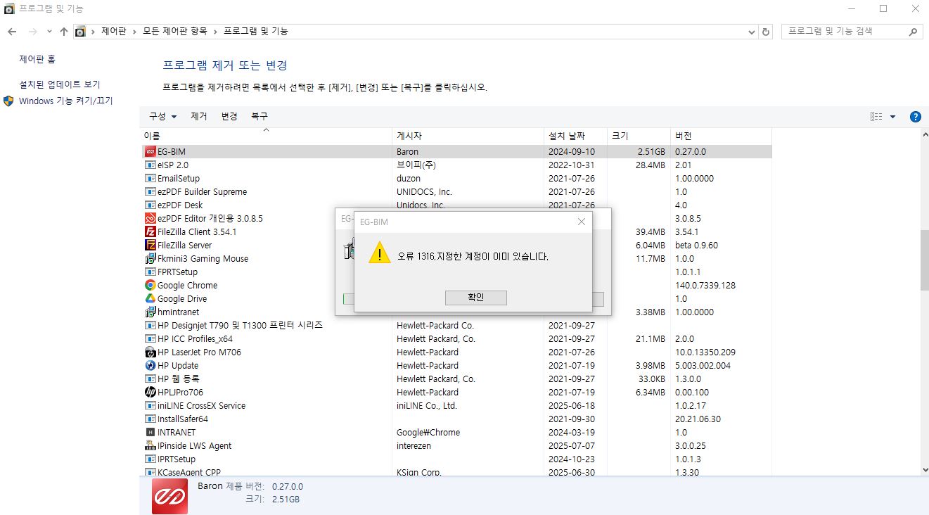Refresh the Programs and Features list
929x515 pixels.
pos(766,32)
